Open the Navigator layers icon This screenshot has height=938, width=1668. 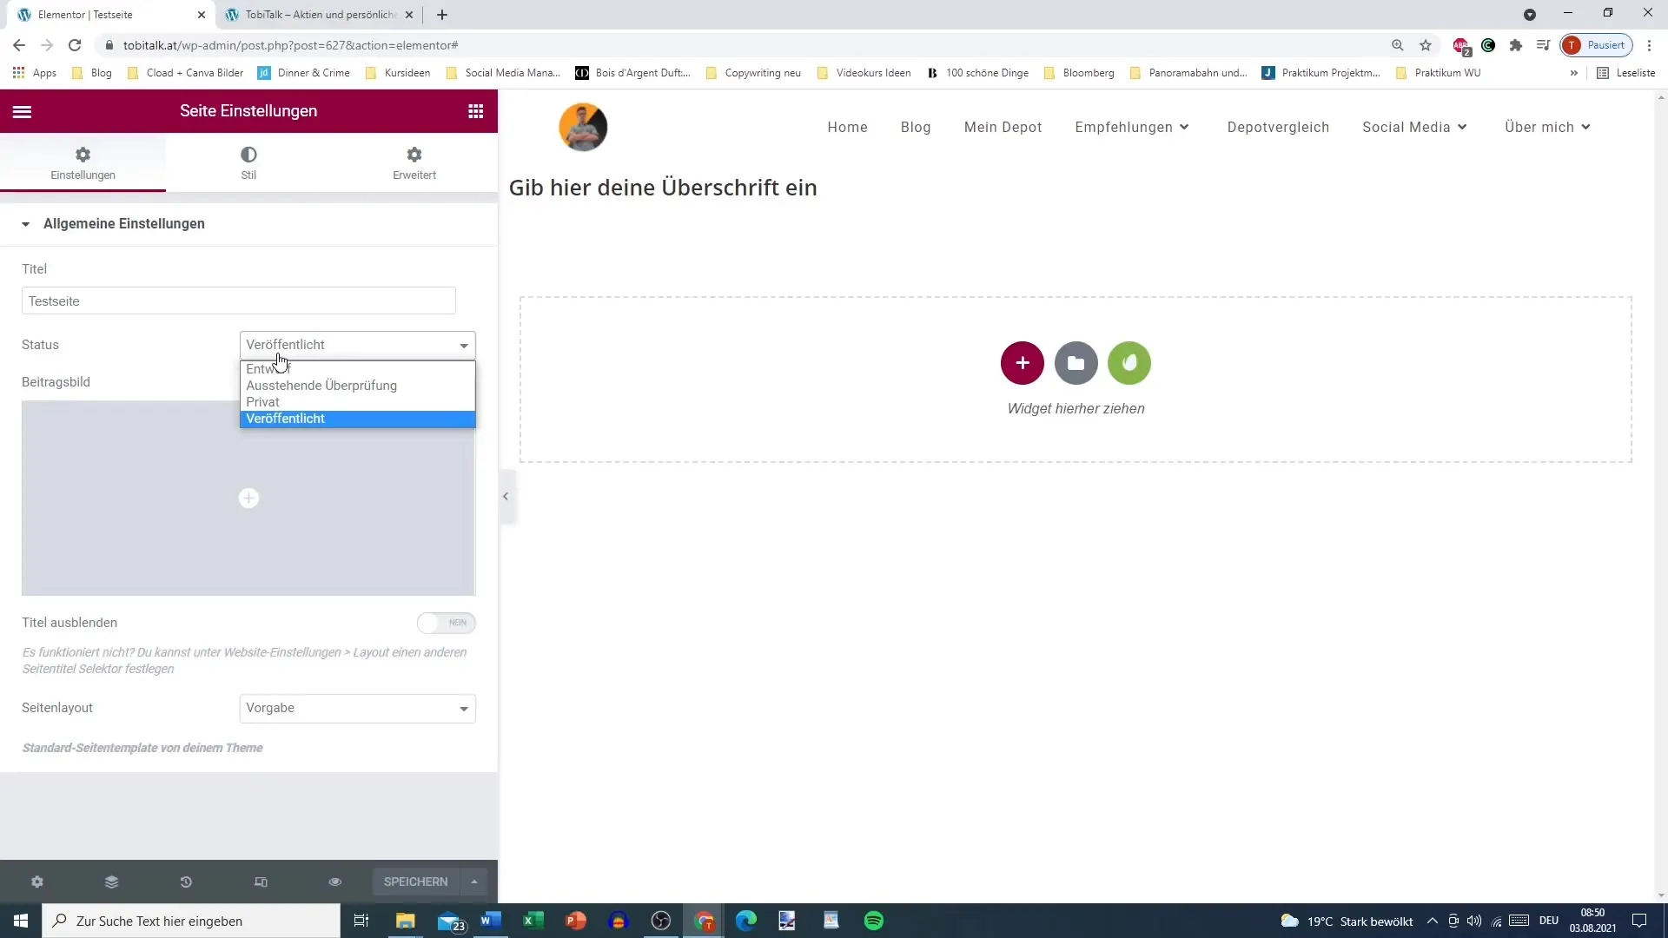click(111, 882)
